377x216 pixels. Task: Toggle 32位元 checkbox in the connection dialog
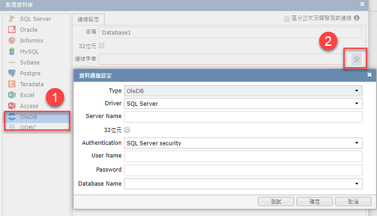(127, 130)
